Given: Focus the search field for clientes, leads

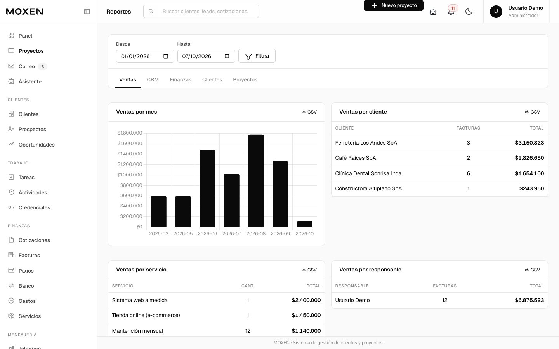Looking at the screenshot, I should click(x=201, y=11).
